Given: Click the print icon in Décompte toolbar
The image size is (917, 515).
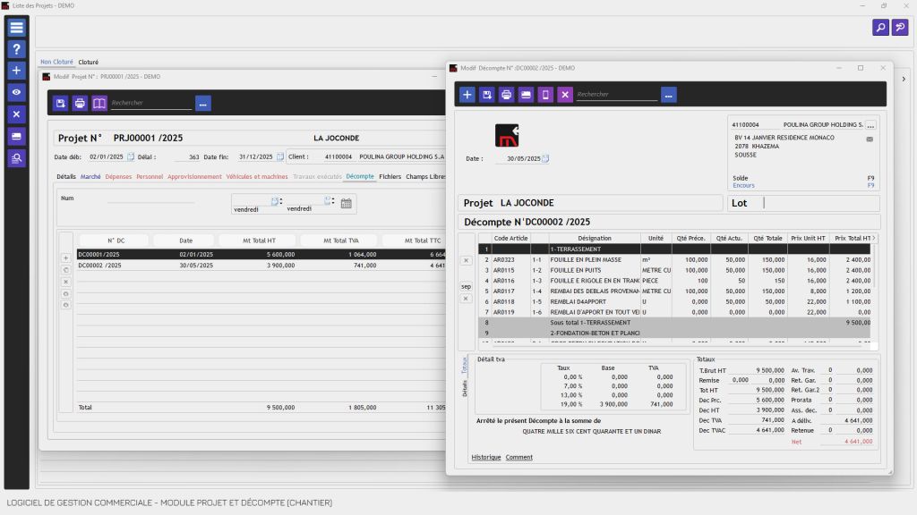Looking at the screenshot, I should (506, 95).
